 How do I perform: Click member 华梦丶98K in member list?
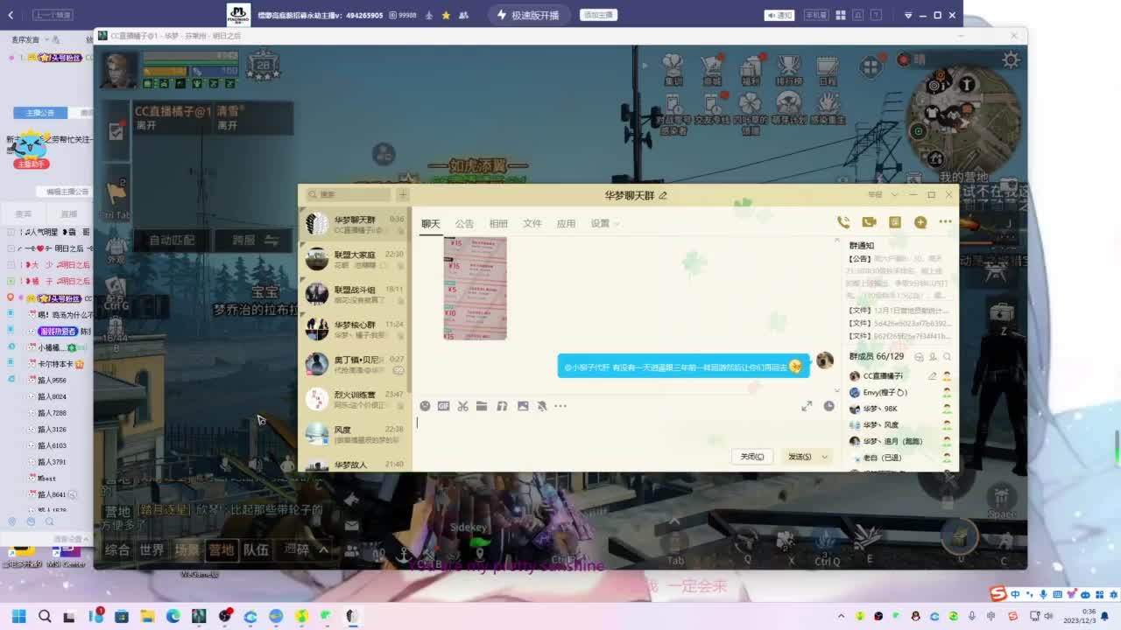(899, 409)
